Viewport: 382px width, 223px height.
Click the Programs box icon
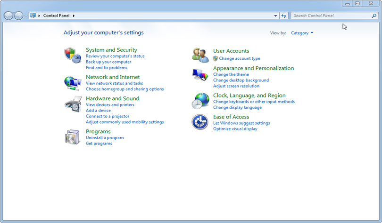click(73, 137)
